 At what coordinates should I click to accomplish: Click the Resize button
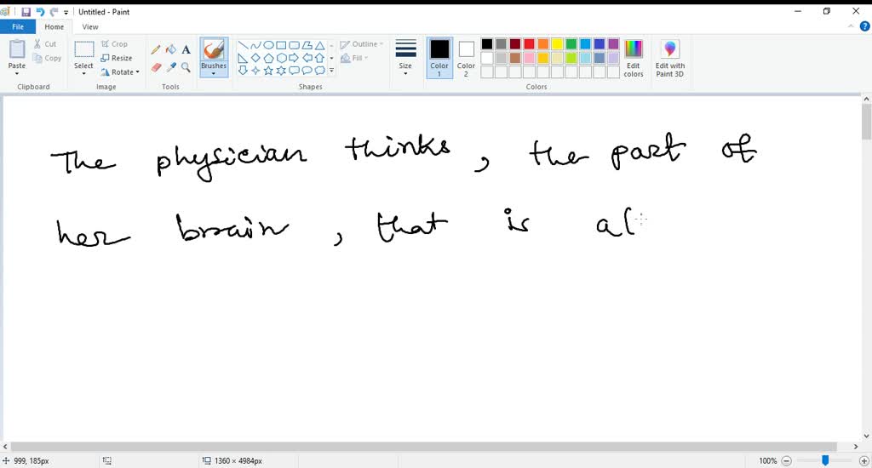point(117,58)
